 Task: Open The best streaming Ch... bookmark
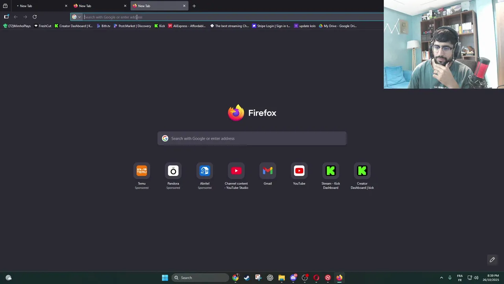230,26
